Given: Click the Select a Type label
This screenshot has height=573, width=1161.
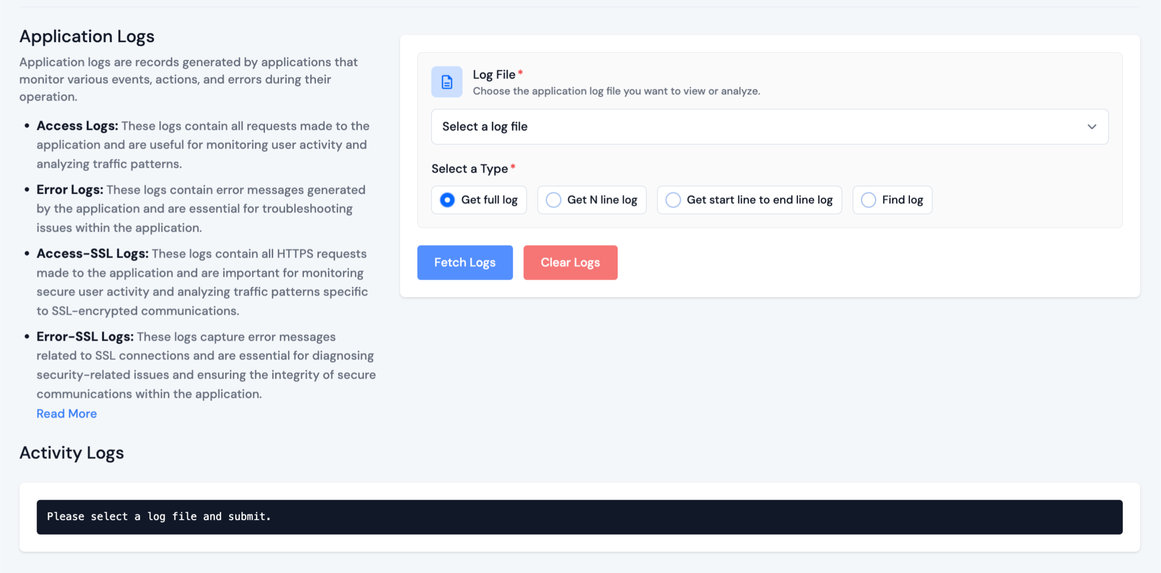Looking at the screenshot, I should tap(469, 169).
